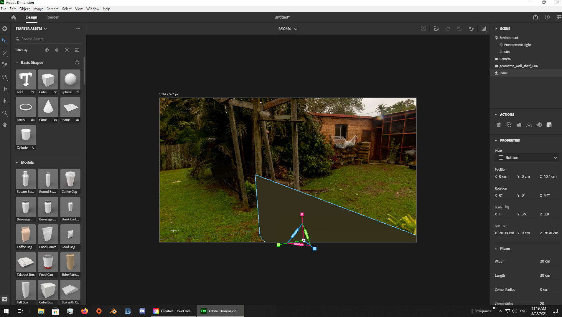Switch to the Render tab

pos(52,17)
